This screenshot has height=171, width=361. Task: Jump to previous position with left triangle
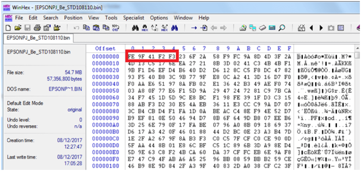[x=311, y=28]
